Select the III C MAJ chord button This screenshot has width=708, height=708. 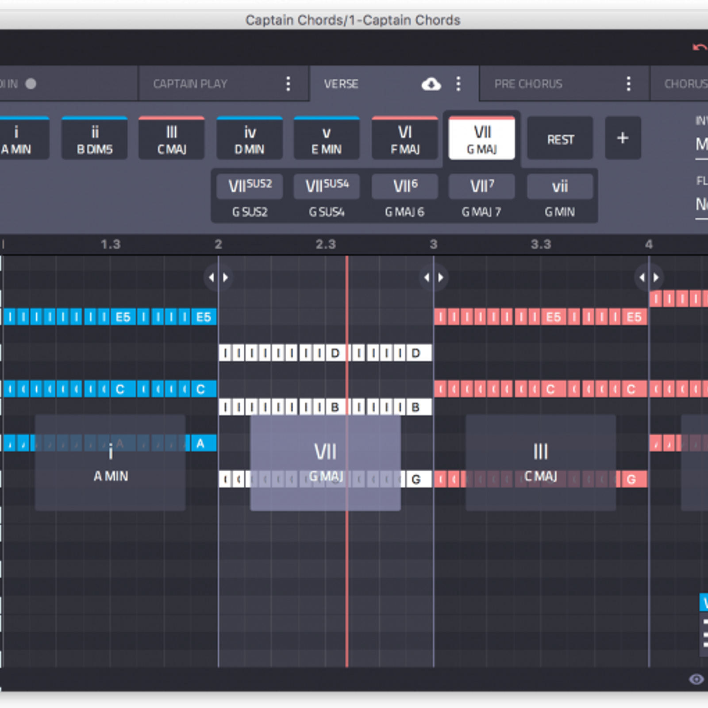[172, 138]
